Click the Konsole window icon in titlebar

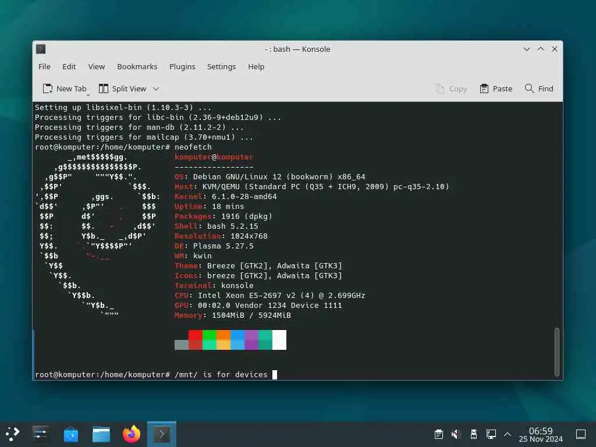(x=41, y=49)
